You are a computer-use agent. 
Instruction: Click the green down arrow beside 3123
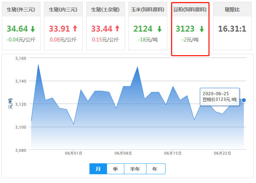[202, 29]
